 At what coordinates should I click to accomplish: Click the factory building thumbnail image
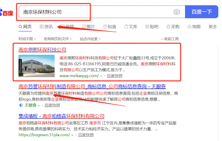[37, 66]
